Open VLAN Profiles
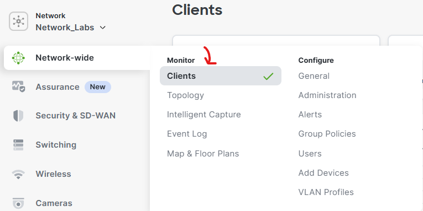The height and width of the screenshot is (211, 423). (326, 192)
